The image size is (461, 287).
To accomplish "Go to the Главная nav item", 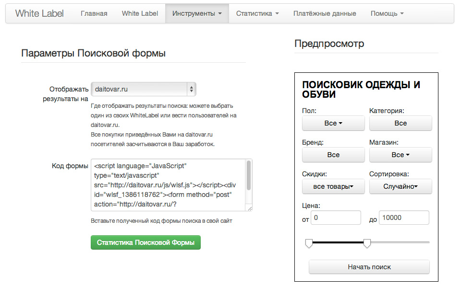I will (x=94, y=13).
